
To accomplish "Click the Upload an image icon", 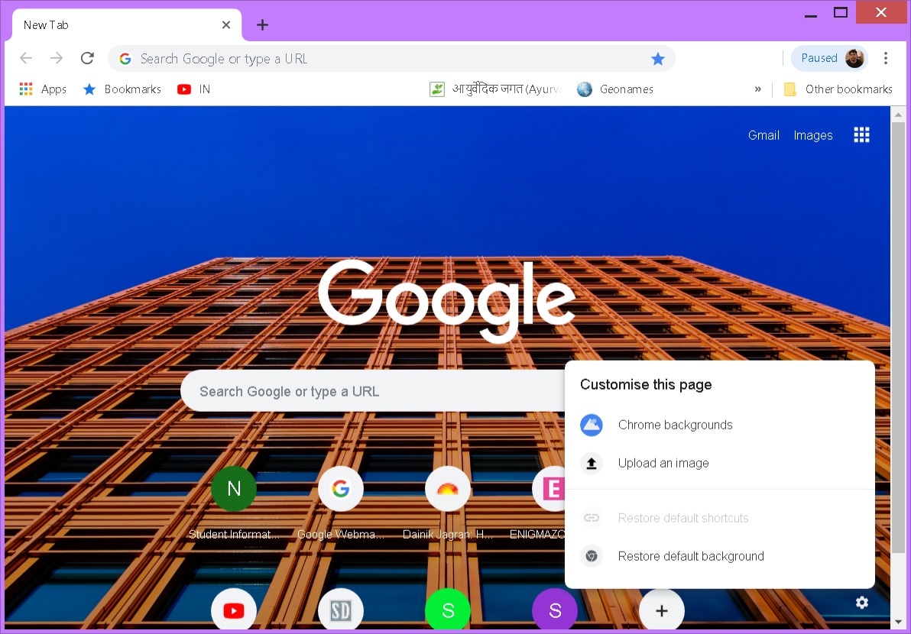I will (x=591, y=463).
